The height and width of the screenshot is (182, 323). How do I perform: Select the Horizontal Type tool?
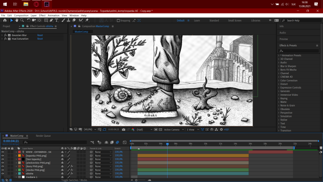coord(57,20)
